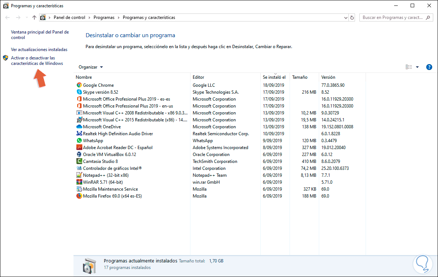Select the Microsoft OneDrive entry name
Image resolution: width=438 pixels, height=277 pixels.
click(x=102, y=127)
